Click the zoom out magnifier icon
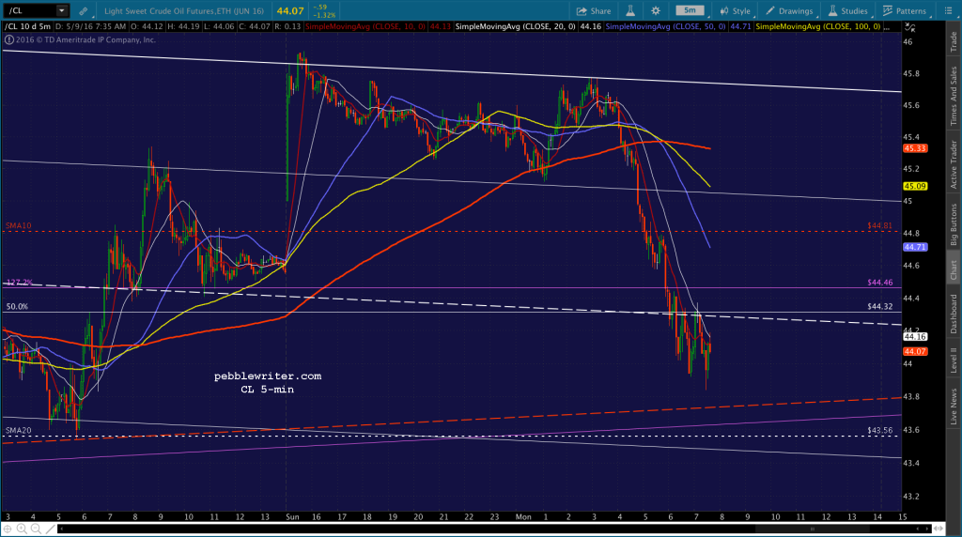Viewport: 962px width, 537px height. pyautogui.click(x=36, y=529)
